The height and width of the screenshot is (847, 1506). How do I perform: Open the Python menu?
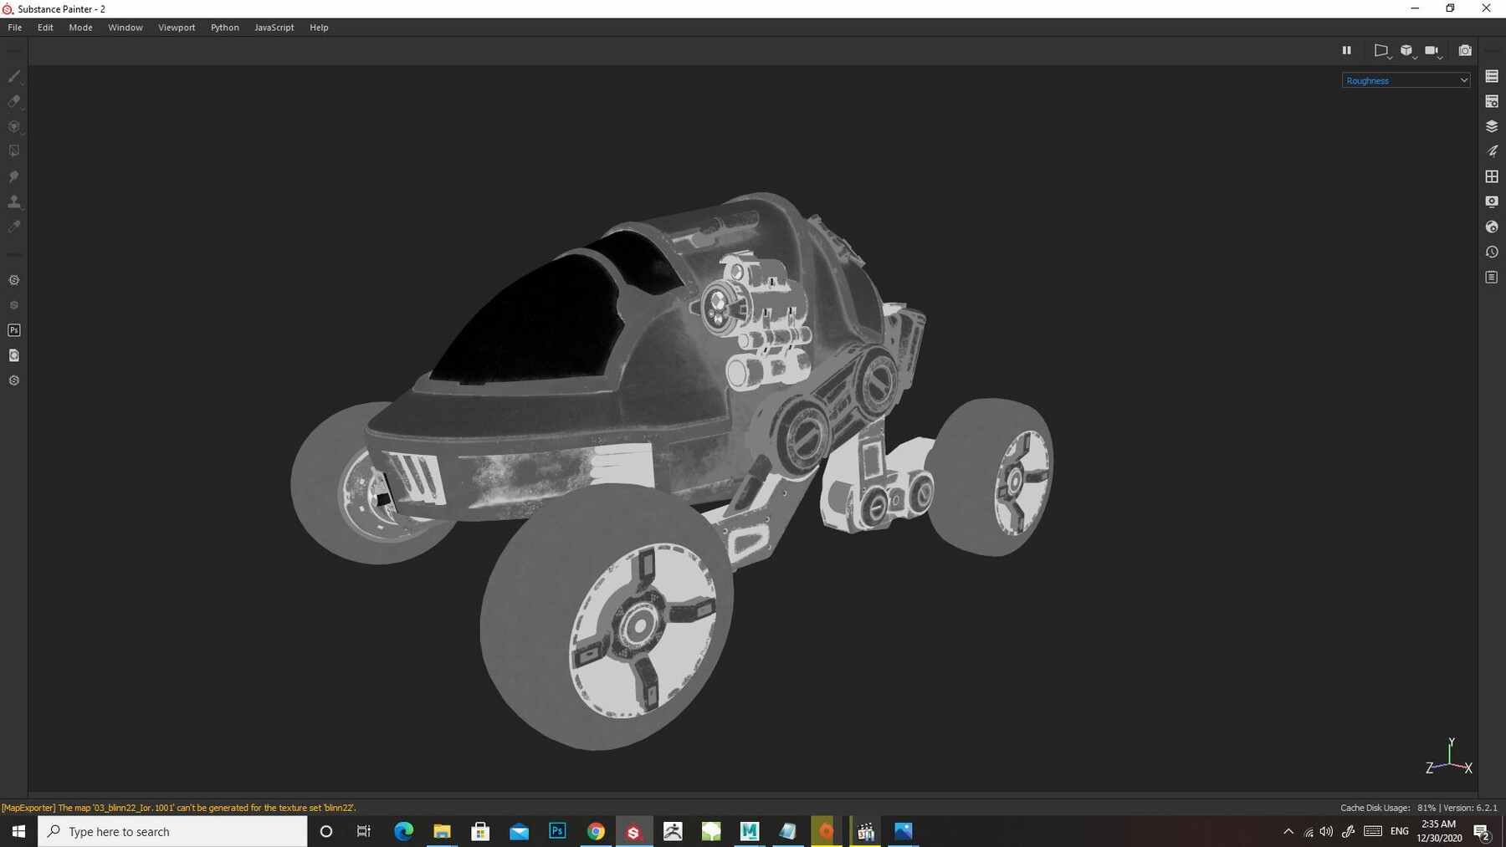coord(224,28)
